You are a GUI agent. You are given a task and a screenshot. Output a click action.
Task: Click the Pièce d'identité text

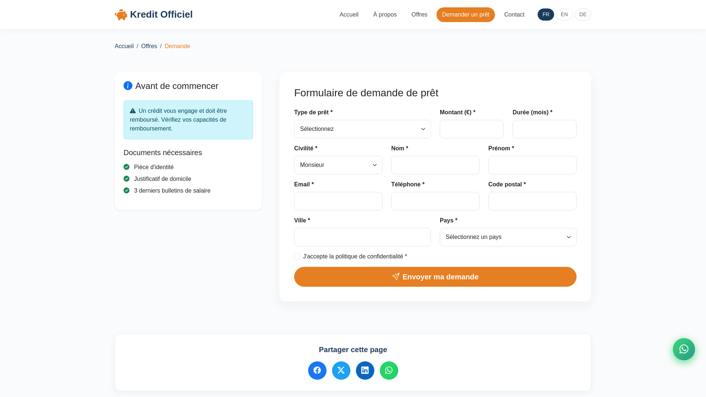coord(154,167)
